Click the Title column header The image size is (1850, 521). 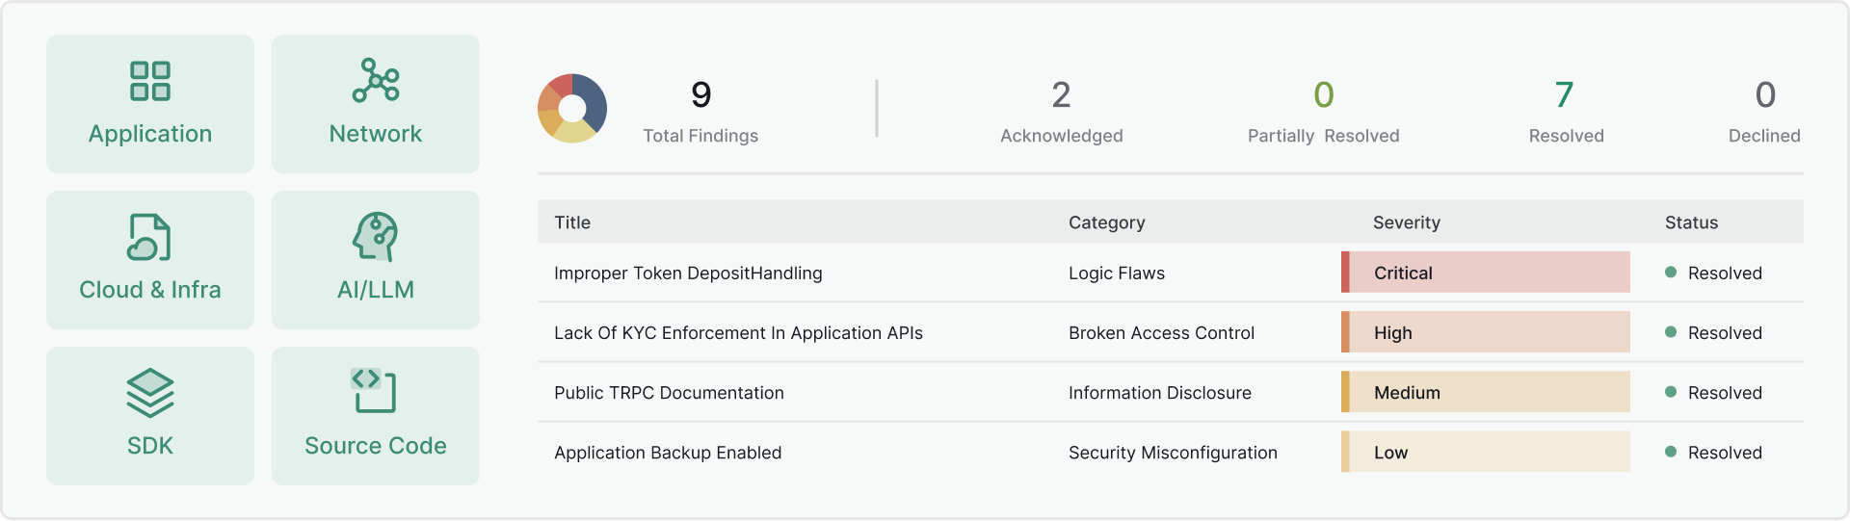tap(572, 222)
